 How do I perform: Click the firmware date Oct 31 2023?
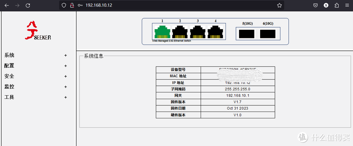[238, 108]
